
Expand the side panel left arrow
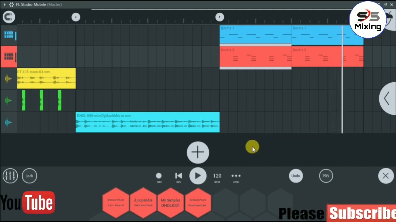click(x=388, y=99)
